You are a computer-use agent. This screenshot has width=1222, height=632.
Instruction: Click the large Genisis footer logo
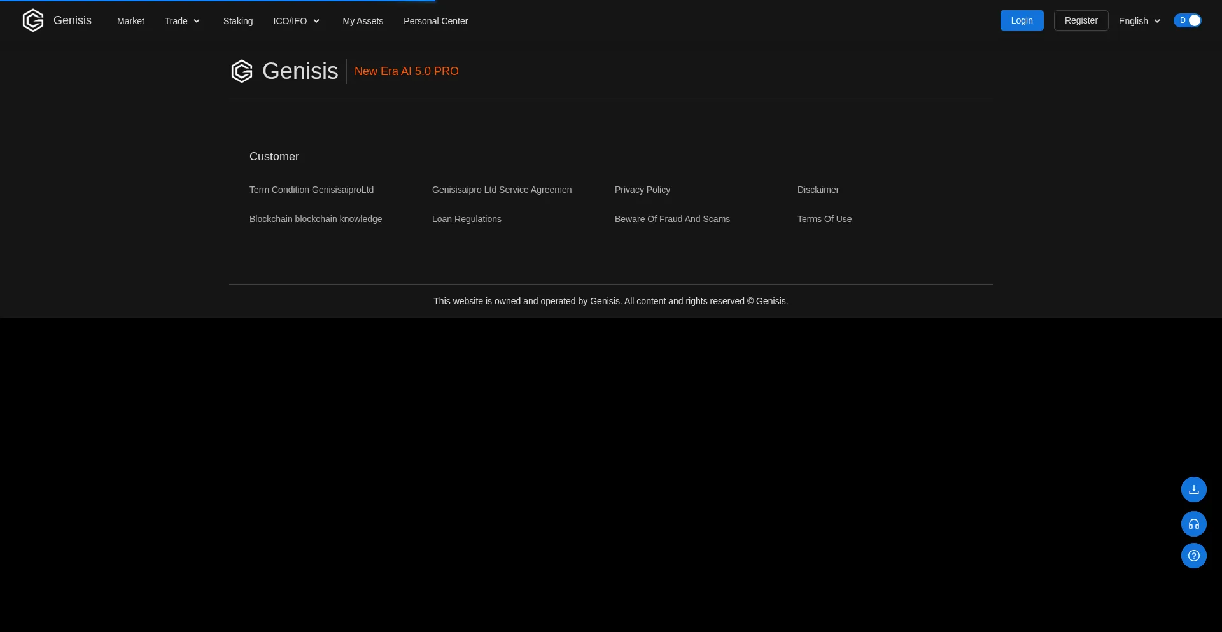[x=242, y=71]
